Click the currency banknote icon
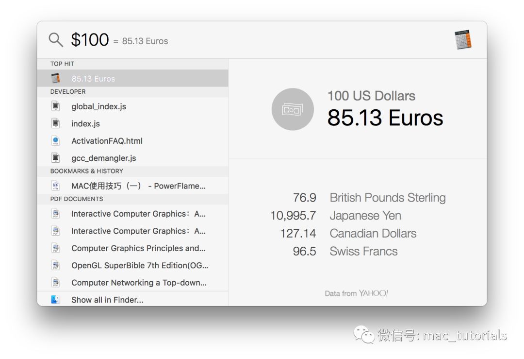 293,109
